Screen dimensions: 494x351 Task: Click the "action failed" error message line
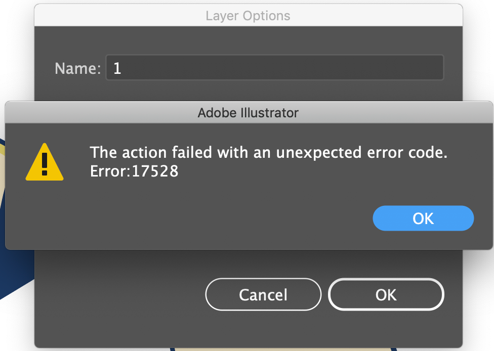click(x=268, y=152)
